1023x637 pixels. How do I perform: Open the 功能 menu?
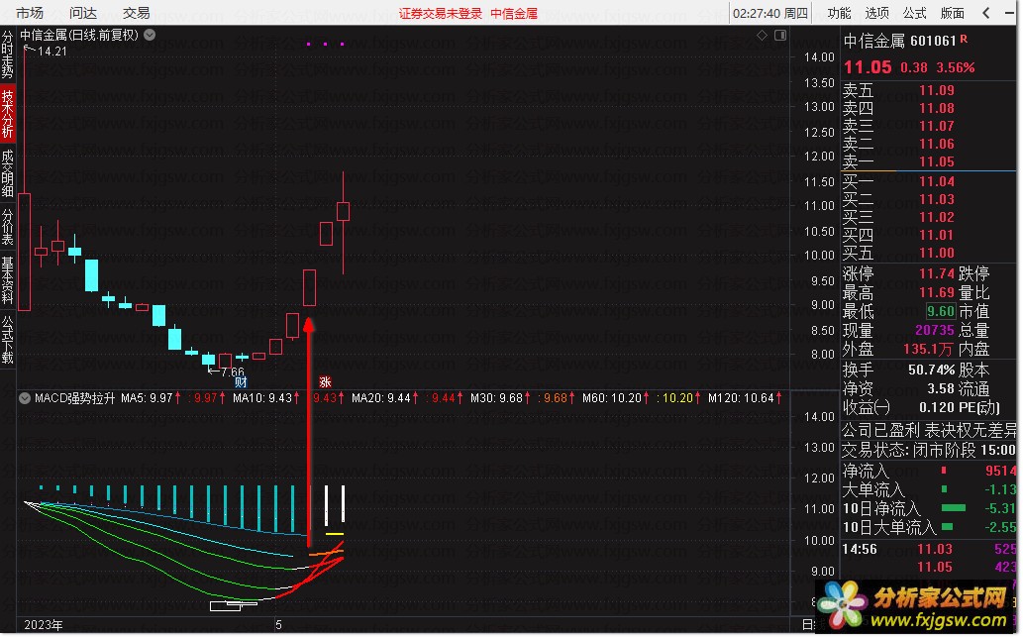pos(839,13)
